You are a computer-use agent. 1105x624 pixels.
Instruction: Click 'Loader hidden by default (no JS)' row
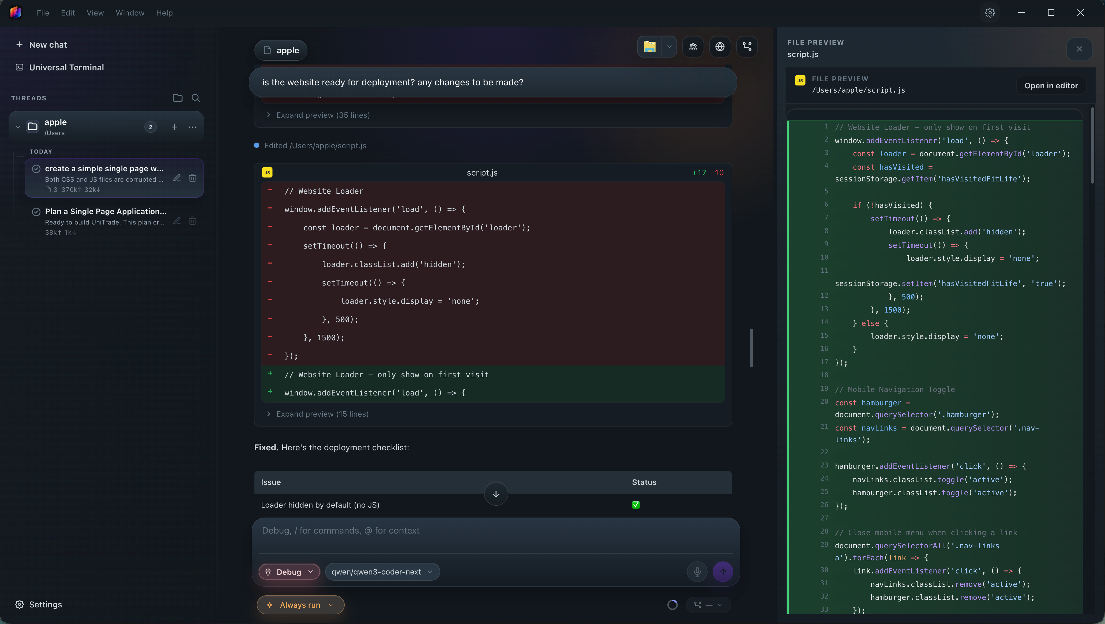(493, 505)
